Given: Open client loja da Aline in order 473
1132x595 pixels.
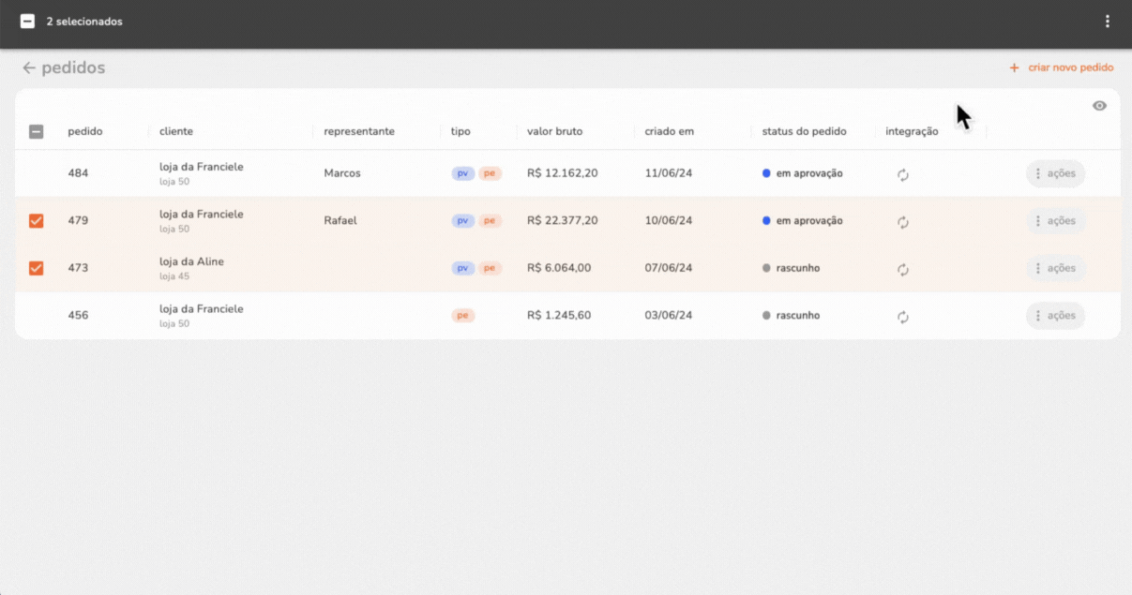Looking at the screenshot, I should [x=191, y=261].
